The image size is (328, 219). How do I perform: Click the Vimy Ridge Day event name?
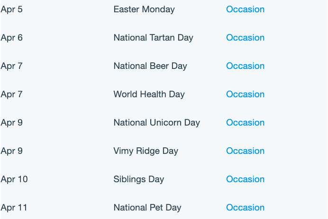coord(146,152)
